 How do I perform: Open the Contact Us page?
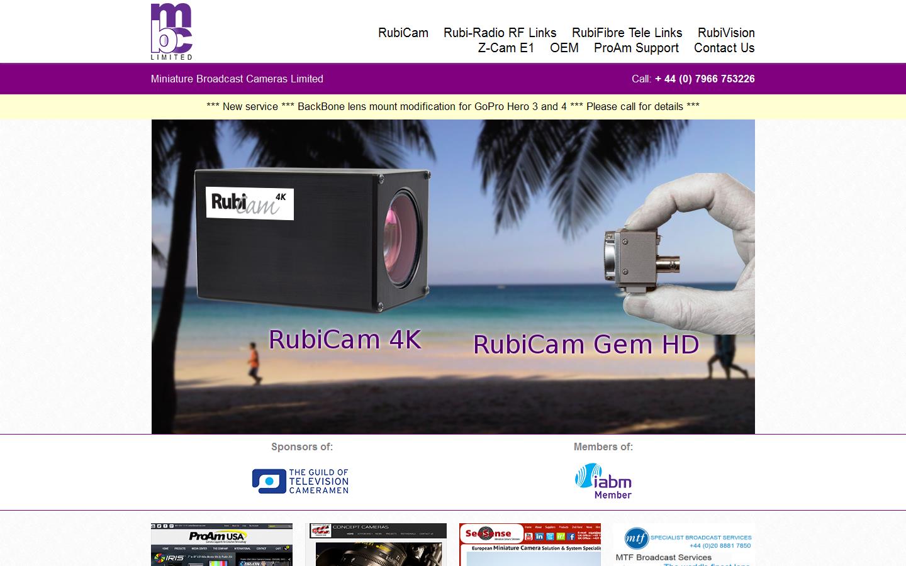[x=724, y=48]
